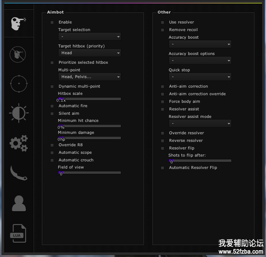Click the Minimum damage slider track
Viewport: 266px width, 257px height.
pyautogui.click(x=89, y=138)
